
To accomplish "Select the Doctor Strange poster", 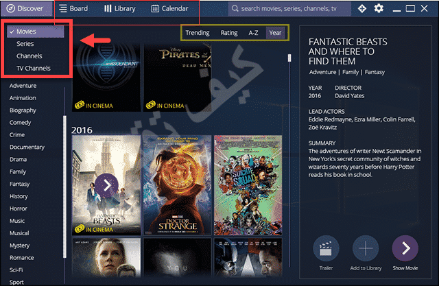I will pos(177,185).
